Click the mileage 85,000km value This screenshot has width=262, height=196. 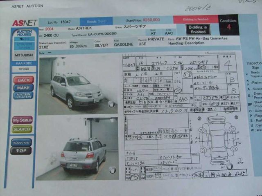coord(78,46)
